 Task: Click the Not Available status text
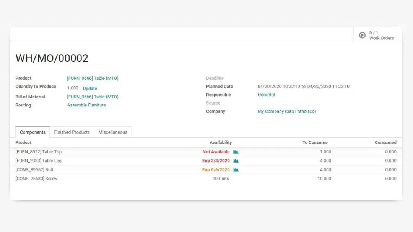(x=216, y=152)
